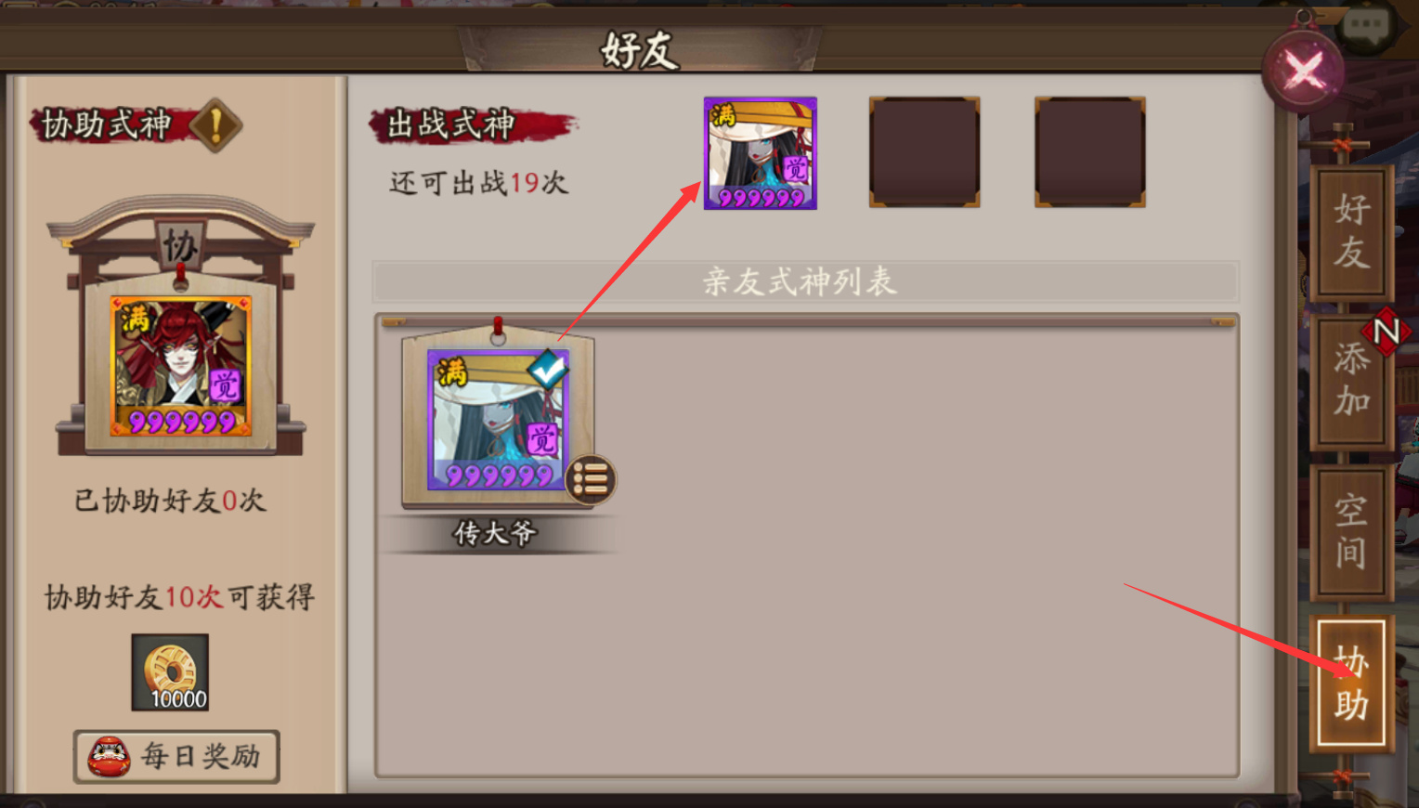Click the third empty battle slot
The image size is (1419, 808).
1090,152
